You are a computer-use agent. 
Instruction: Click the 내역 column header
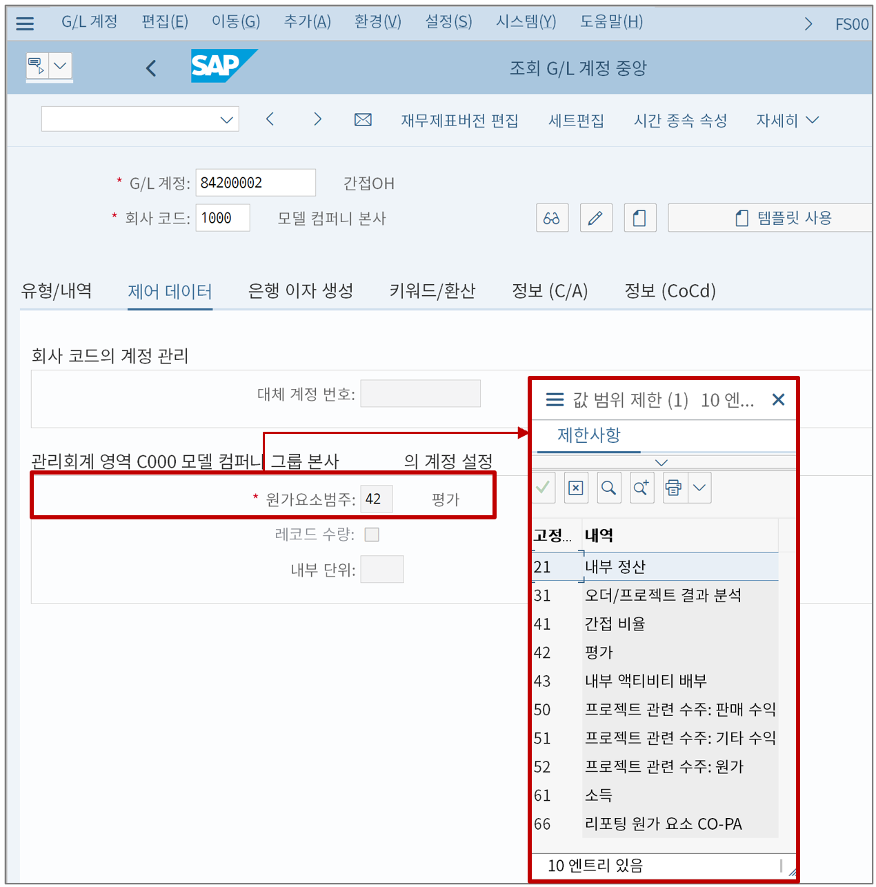tap(680, 535)
